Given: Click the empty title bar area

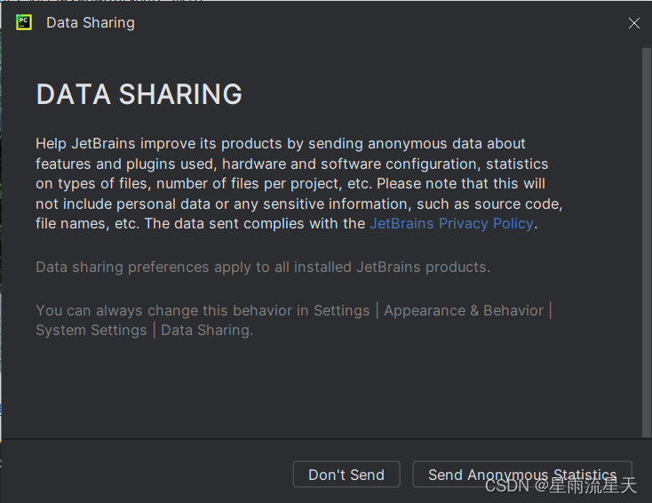Looking at the screenshot, I should tap(373, 23).
